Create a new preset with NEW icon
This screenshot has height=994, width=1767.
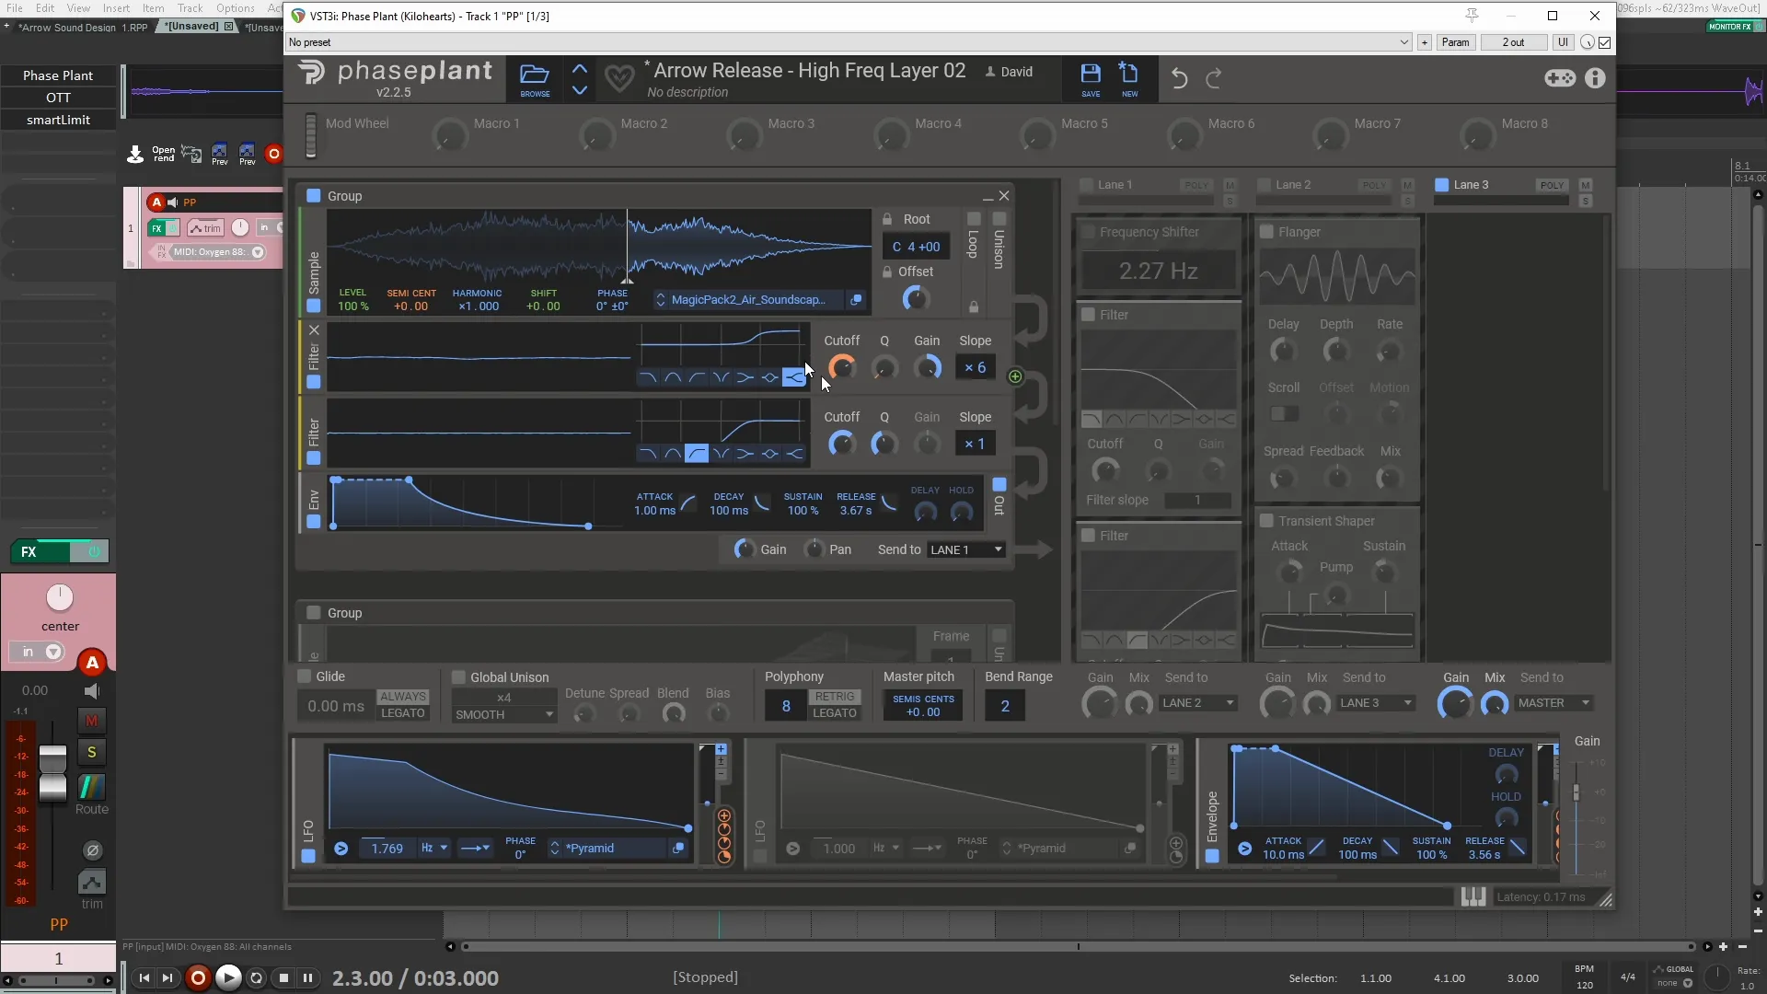1129,79
